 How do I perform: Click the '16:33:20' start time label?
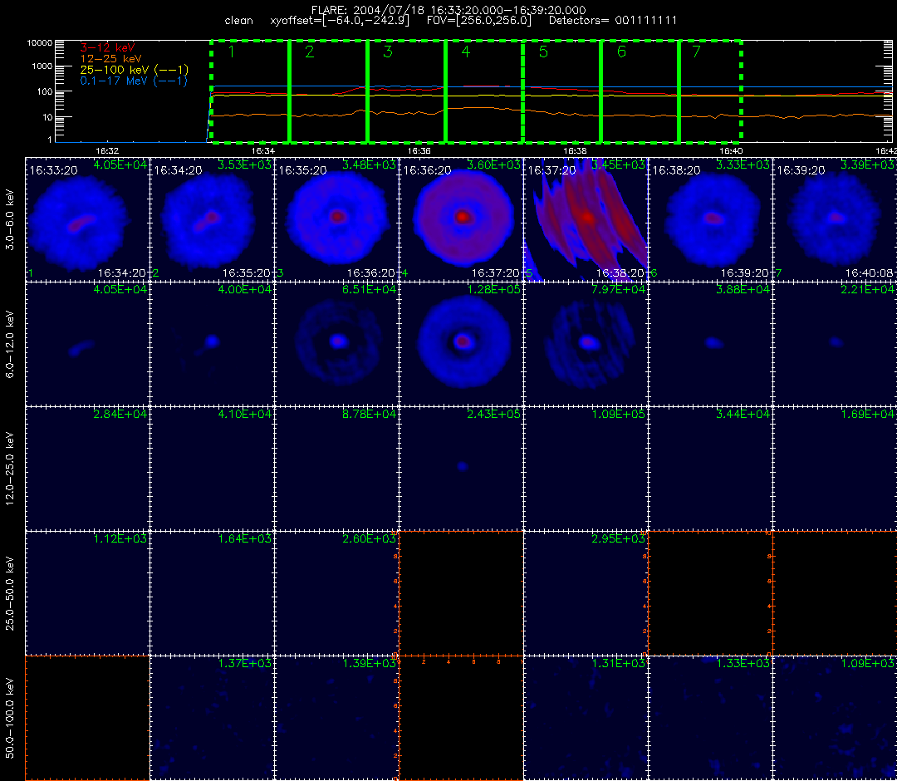(x=54, y=170)
